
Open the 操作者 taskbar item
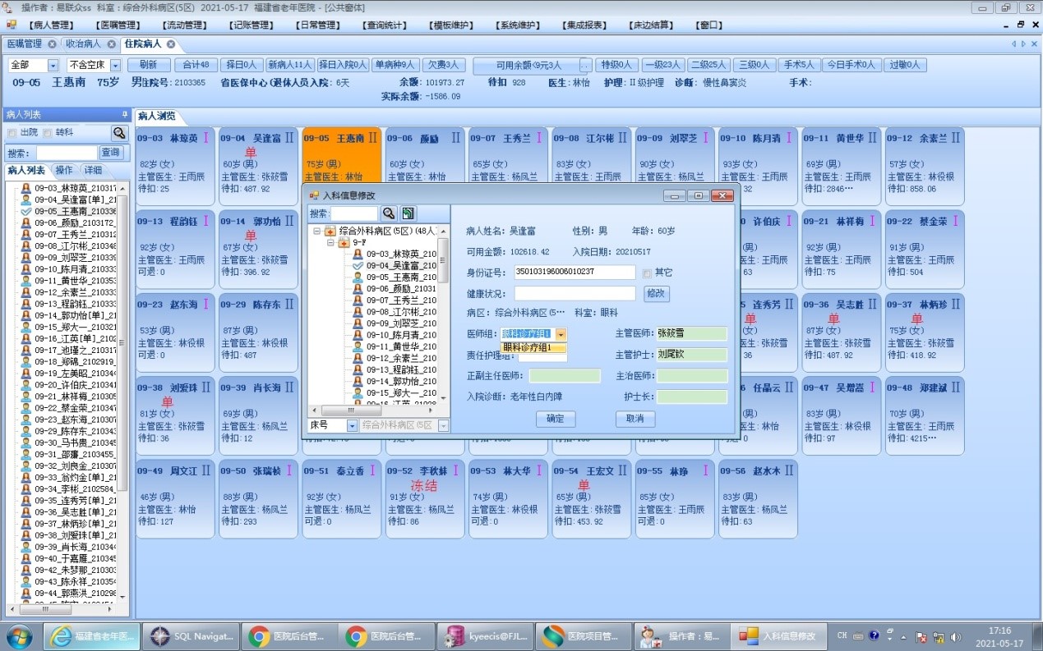(x=681, y=636)
